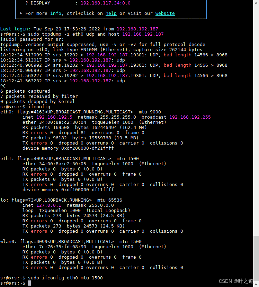Click the eth1 flags line
Screen dimensions: 259x287
(70, 158)
